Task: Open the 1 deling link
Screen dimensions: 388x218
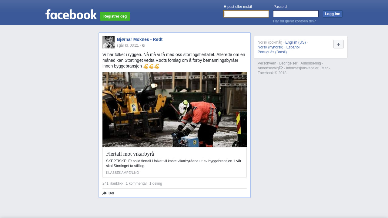Action: tap(156, 183)
